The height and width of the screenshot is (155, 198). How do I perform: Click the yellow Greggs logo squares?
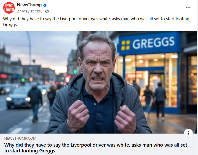[x=126, y=45]
